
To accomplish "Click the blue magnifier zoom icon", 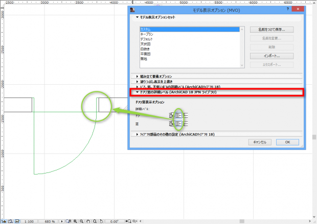I will 69,221.
